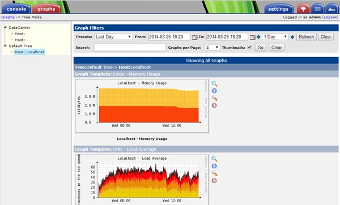Zoom the Memory Usage graph via magnifier icon
This screenshot has height=205, width=340.
(x=214, y=84)
